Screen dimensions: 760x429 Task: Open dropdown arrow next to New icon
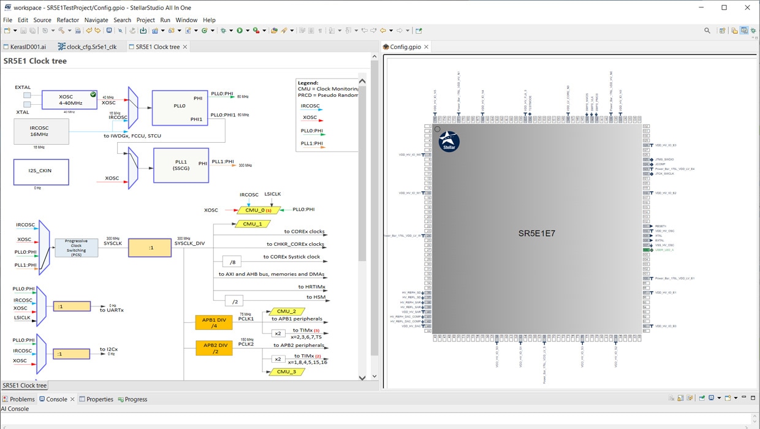(15, 31)
